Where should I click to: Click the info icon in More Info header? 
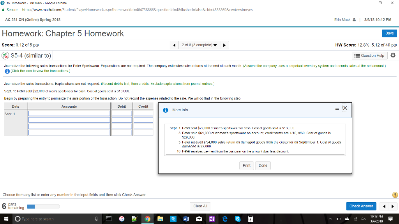[x=164, y=109]
